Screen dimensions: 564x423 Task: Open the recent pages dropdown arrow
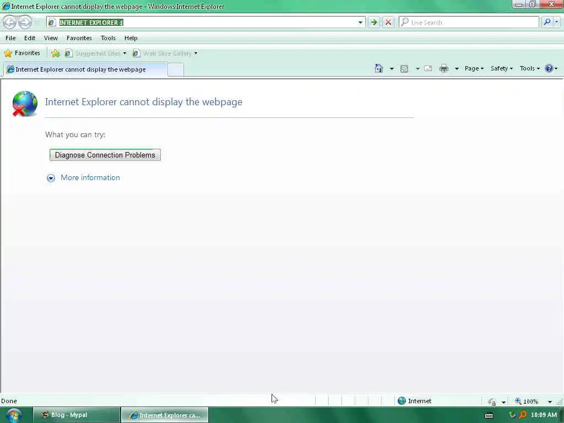click(x=37, y=22)
